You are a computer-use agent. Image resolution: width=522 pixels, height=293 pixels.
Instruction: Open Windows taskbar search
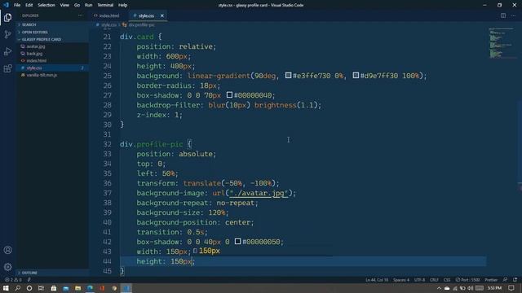(18, 288)
